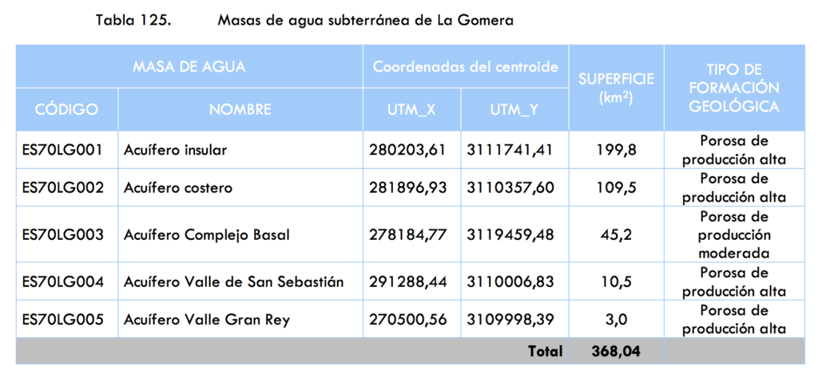Viewport: 818px width, 381px height.
Task: Click the UTM_X column header
Action: pos(412,109)
